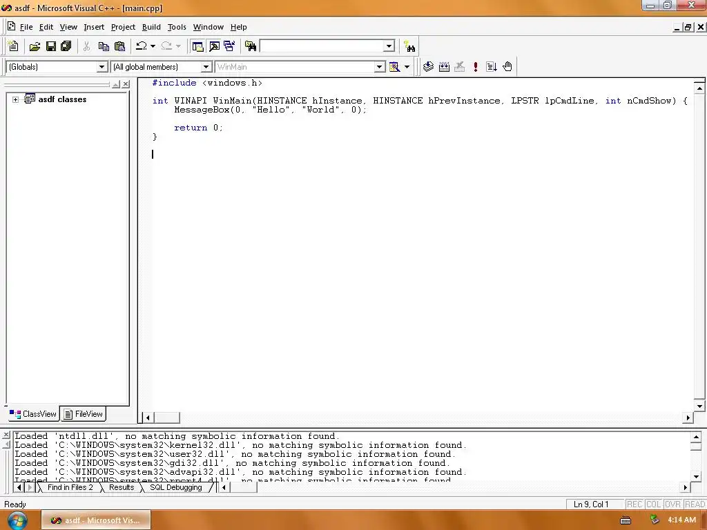Image resolution: width=707 pixels, height=530 pixels.
Task: Click the Find in Files icon
Action: [250, 46]
